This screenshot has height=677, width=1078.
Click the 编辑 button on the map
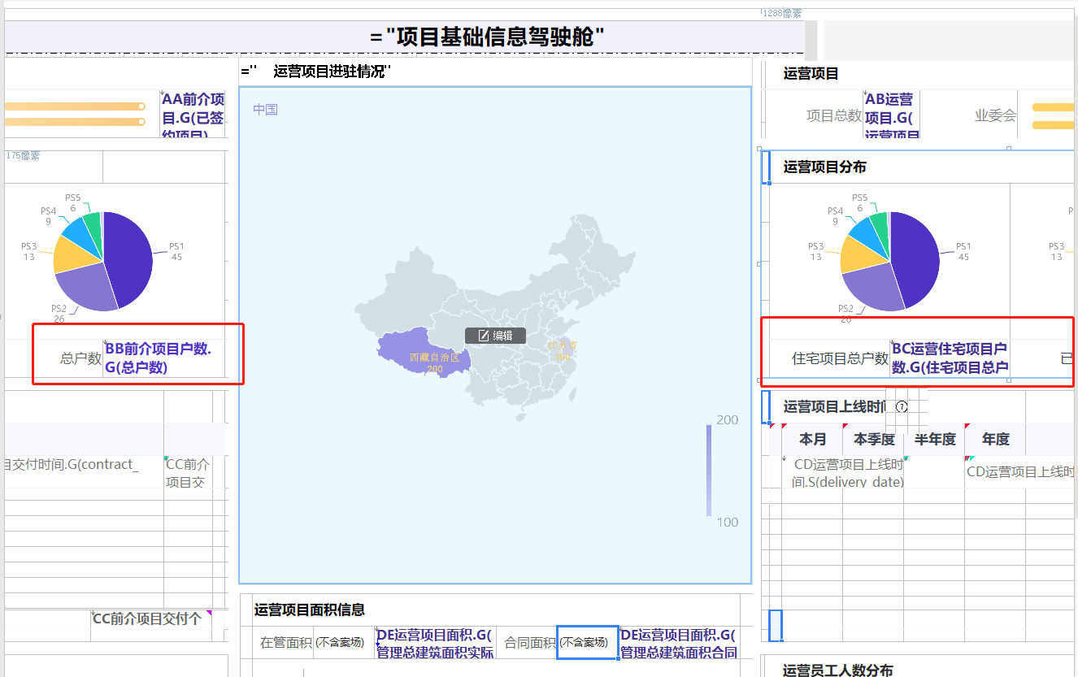(x=495, y=336)
